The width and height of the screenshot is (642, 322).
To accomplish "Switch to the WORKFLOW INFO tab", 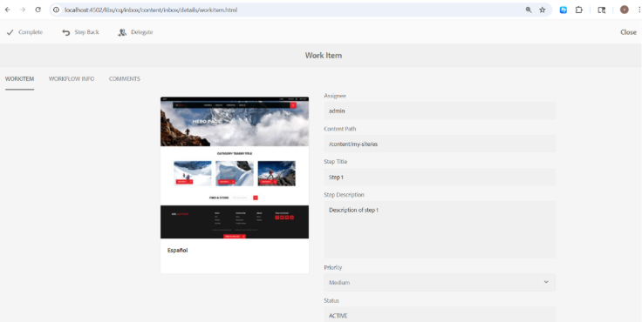I will [72, 79].
